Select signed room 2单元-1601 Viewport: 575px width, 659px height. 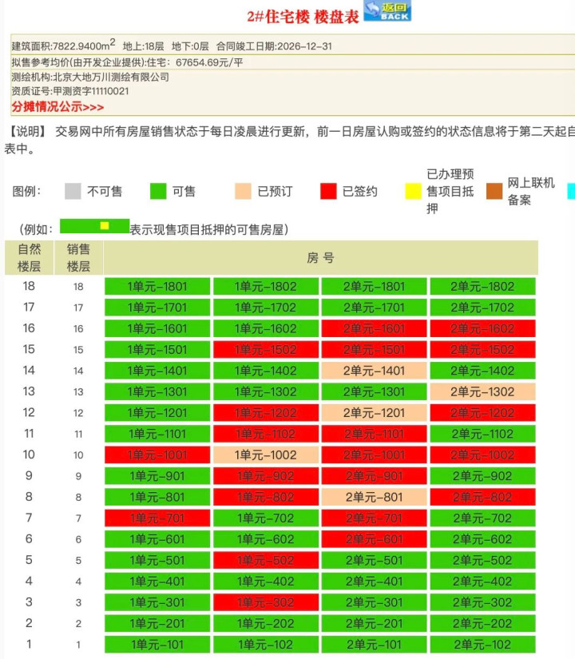click(374, 328)
